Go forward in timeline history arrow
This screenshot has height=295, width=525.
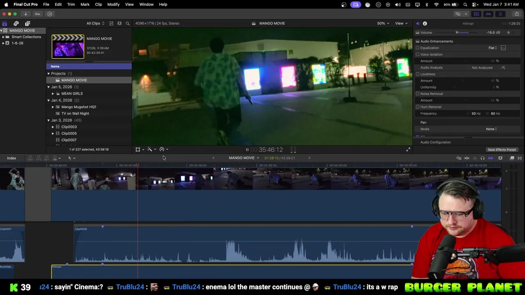point(309,158)
